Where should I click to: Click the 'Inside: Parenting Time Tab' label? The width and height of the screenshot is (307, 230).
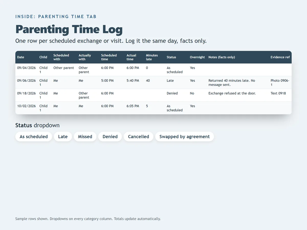pos(56,17)
